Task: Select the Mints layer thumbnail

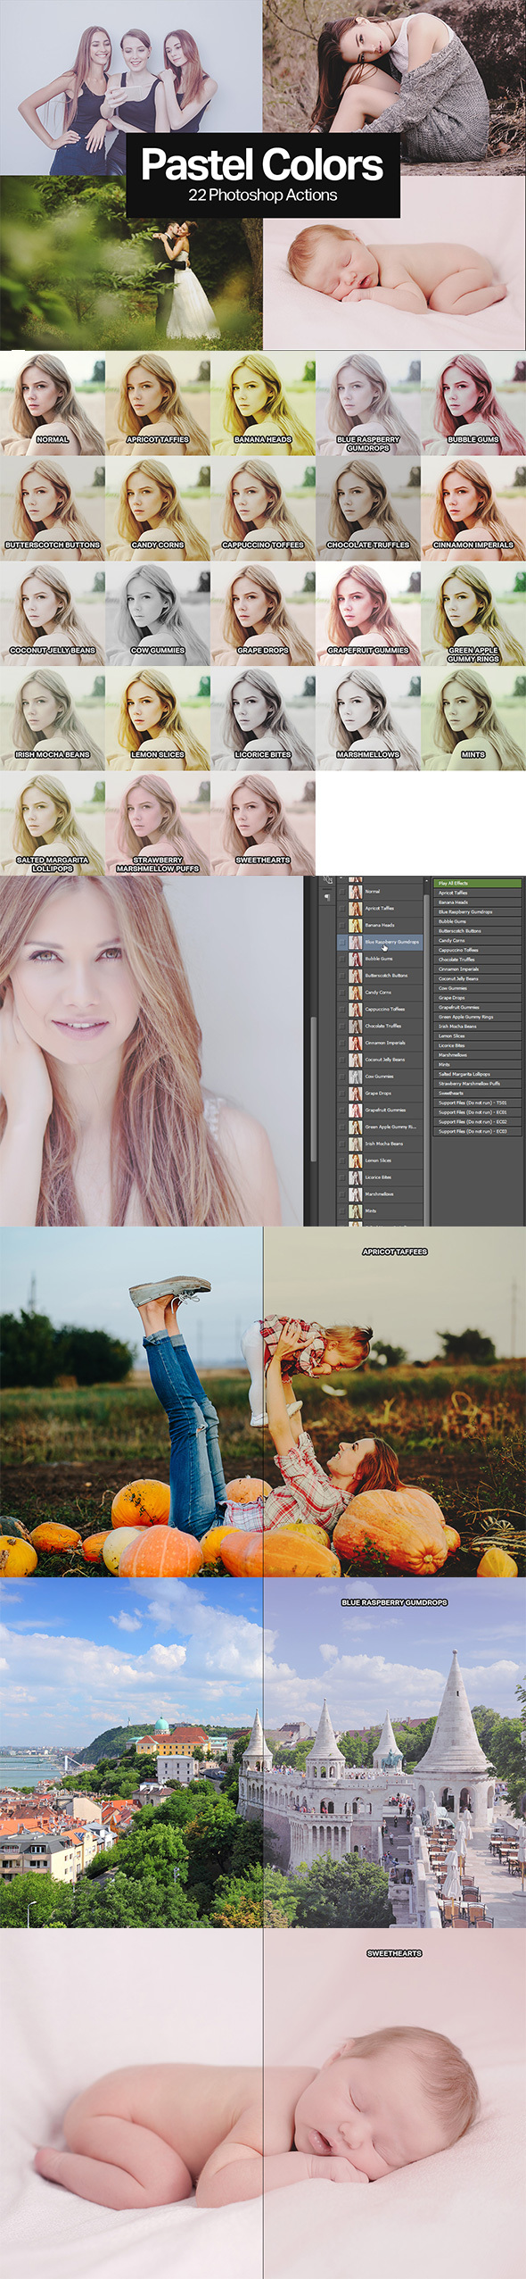Action: (355, 1210)
